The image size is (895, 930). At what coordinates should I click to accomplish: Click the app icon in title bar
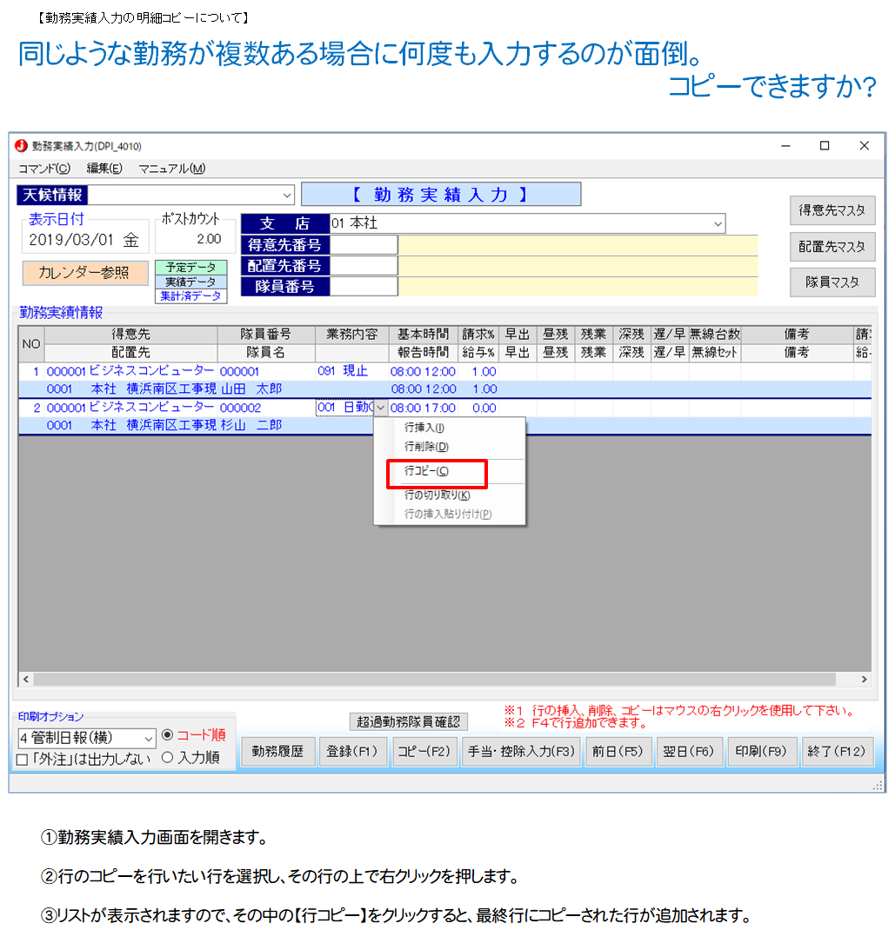(x=22, y=146)
